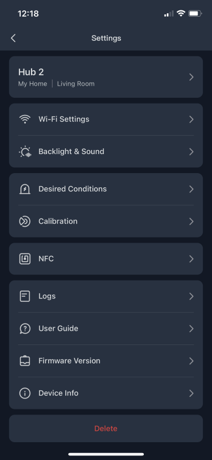Open the Hub 2 name card

click(106, 77)
